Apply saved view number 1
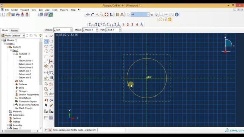 click(x=123, y=24)
